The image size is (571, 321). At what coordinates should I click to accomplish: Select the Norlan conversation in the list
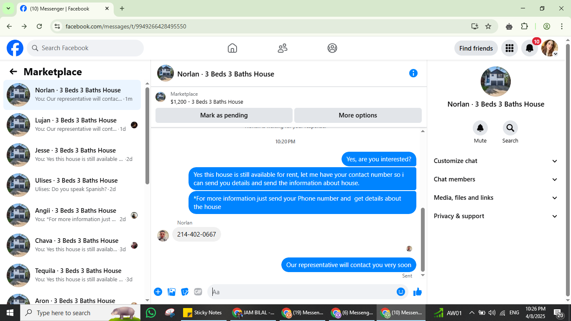pos(72,95)
